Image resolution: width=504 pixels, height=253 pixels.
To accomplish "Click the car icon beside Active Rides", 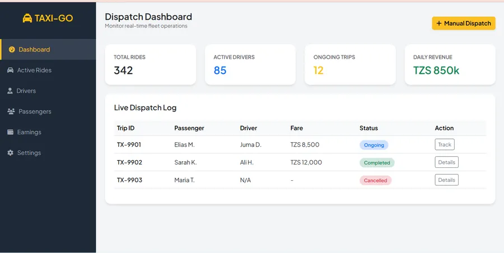I will (10, 70).
